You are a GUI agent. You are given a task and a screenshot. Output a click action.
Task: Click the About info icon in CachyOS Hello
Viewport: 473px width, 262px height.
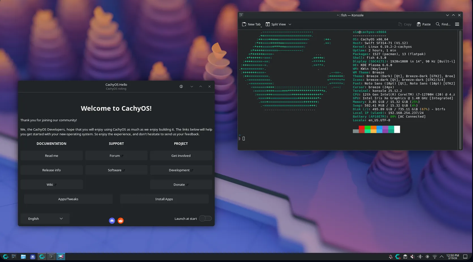click(181, 87)
